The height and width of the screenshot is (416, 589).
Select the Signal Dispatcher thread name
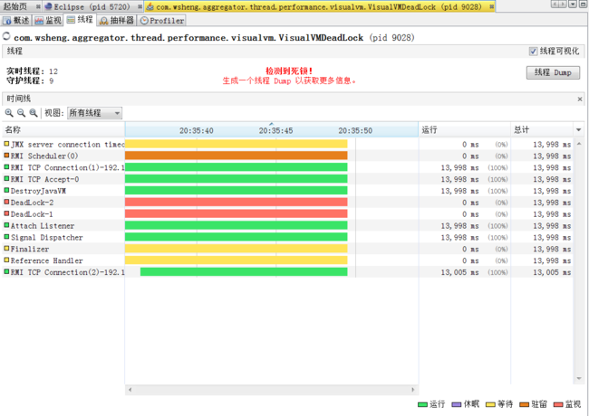point(46,237)
